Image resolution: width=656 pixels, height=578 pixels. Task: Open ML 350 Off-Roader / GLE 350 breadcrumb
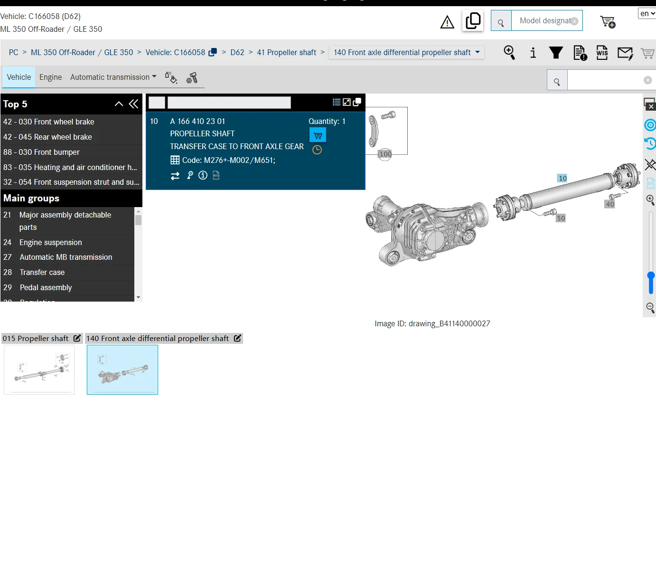tap(82, 52)
